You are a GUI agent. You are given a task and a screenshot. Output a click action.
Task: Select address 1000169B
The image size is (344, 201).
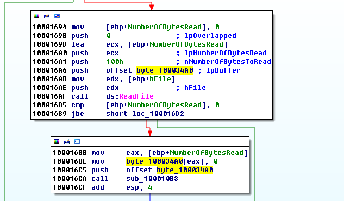[x=49, y=36]
